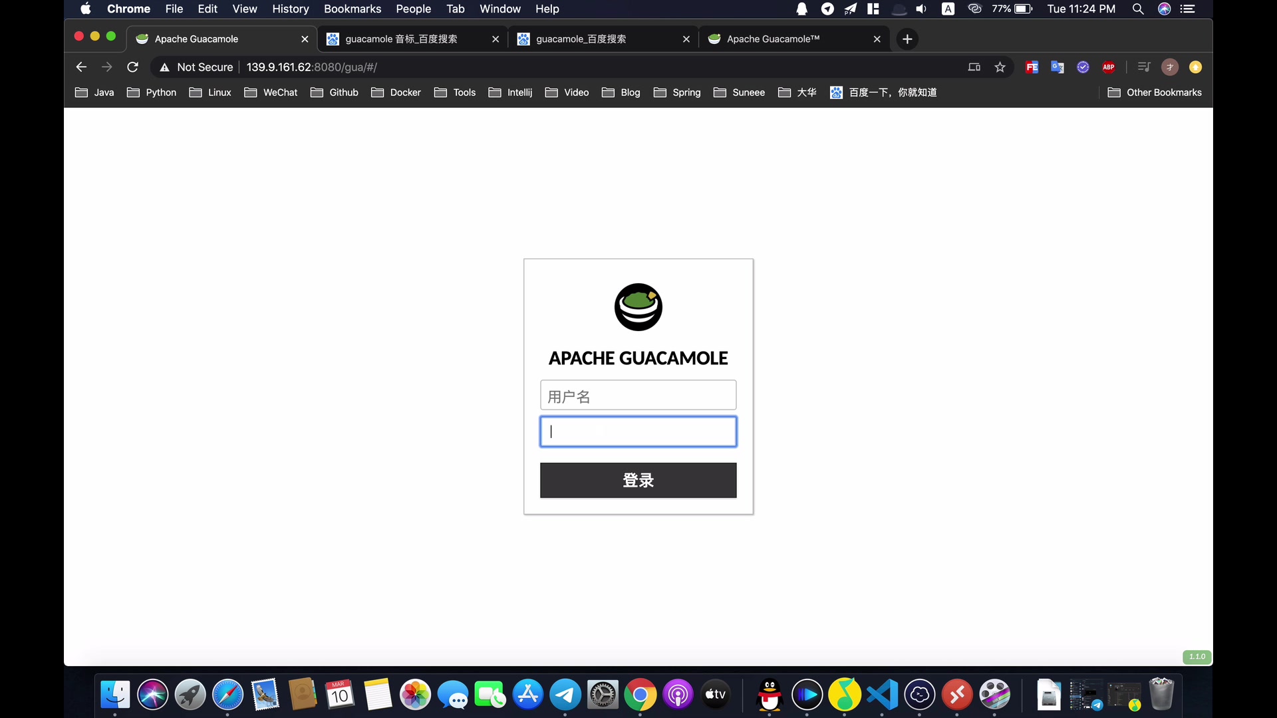Screen dimensions: 1277x718
Task: Open the Suneee bookmarks folder
Action: [x=739, y=92]
